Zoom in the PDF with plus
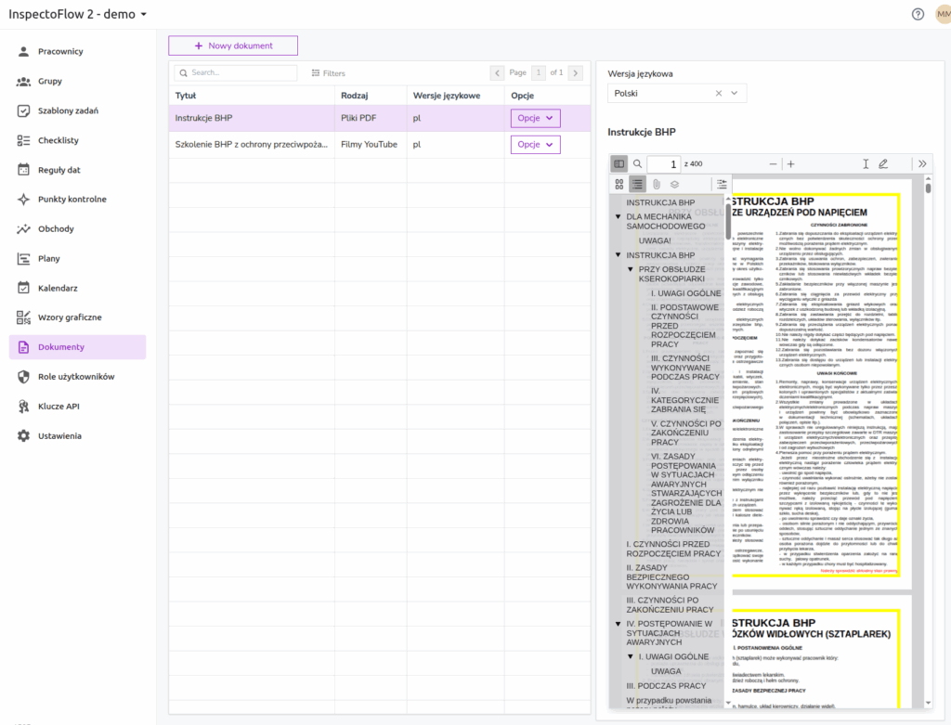This screenshot has width=951, height=725. point(791,163)
